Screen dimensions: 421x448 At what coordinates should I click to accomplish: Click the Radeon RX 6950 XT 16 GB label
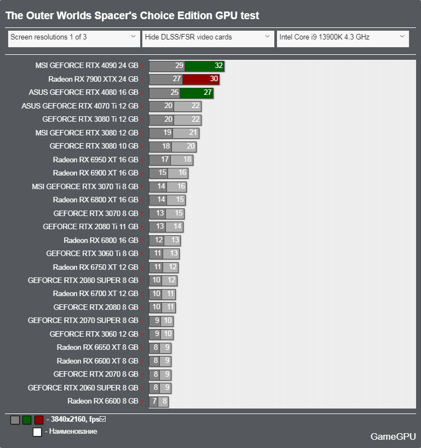coord(96,160)
